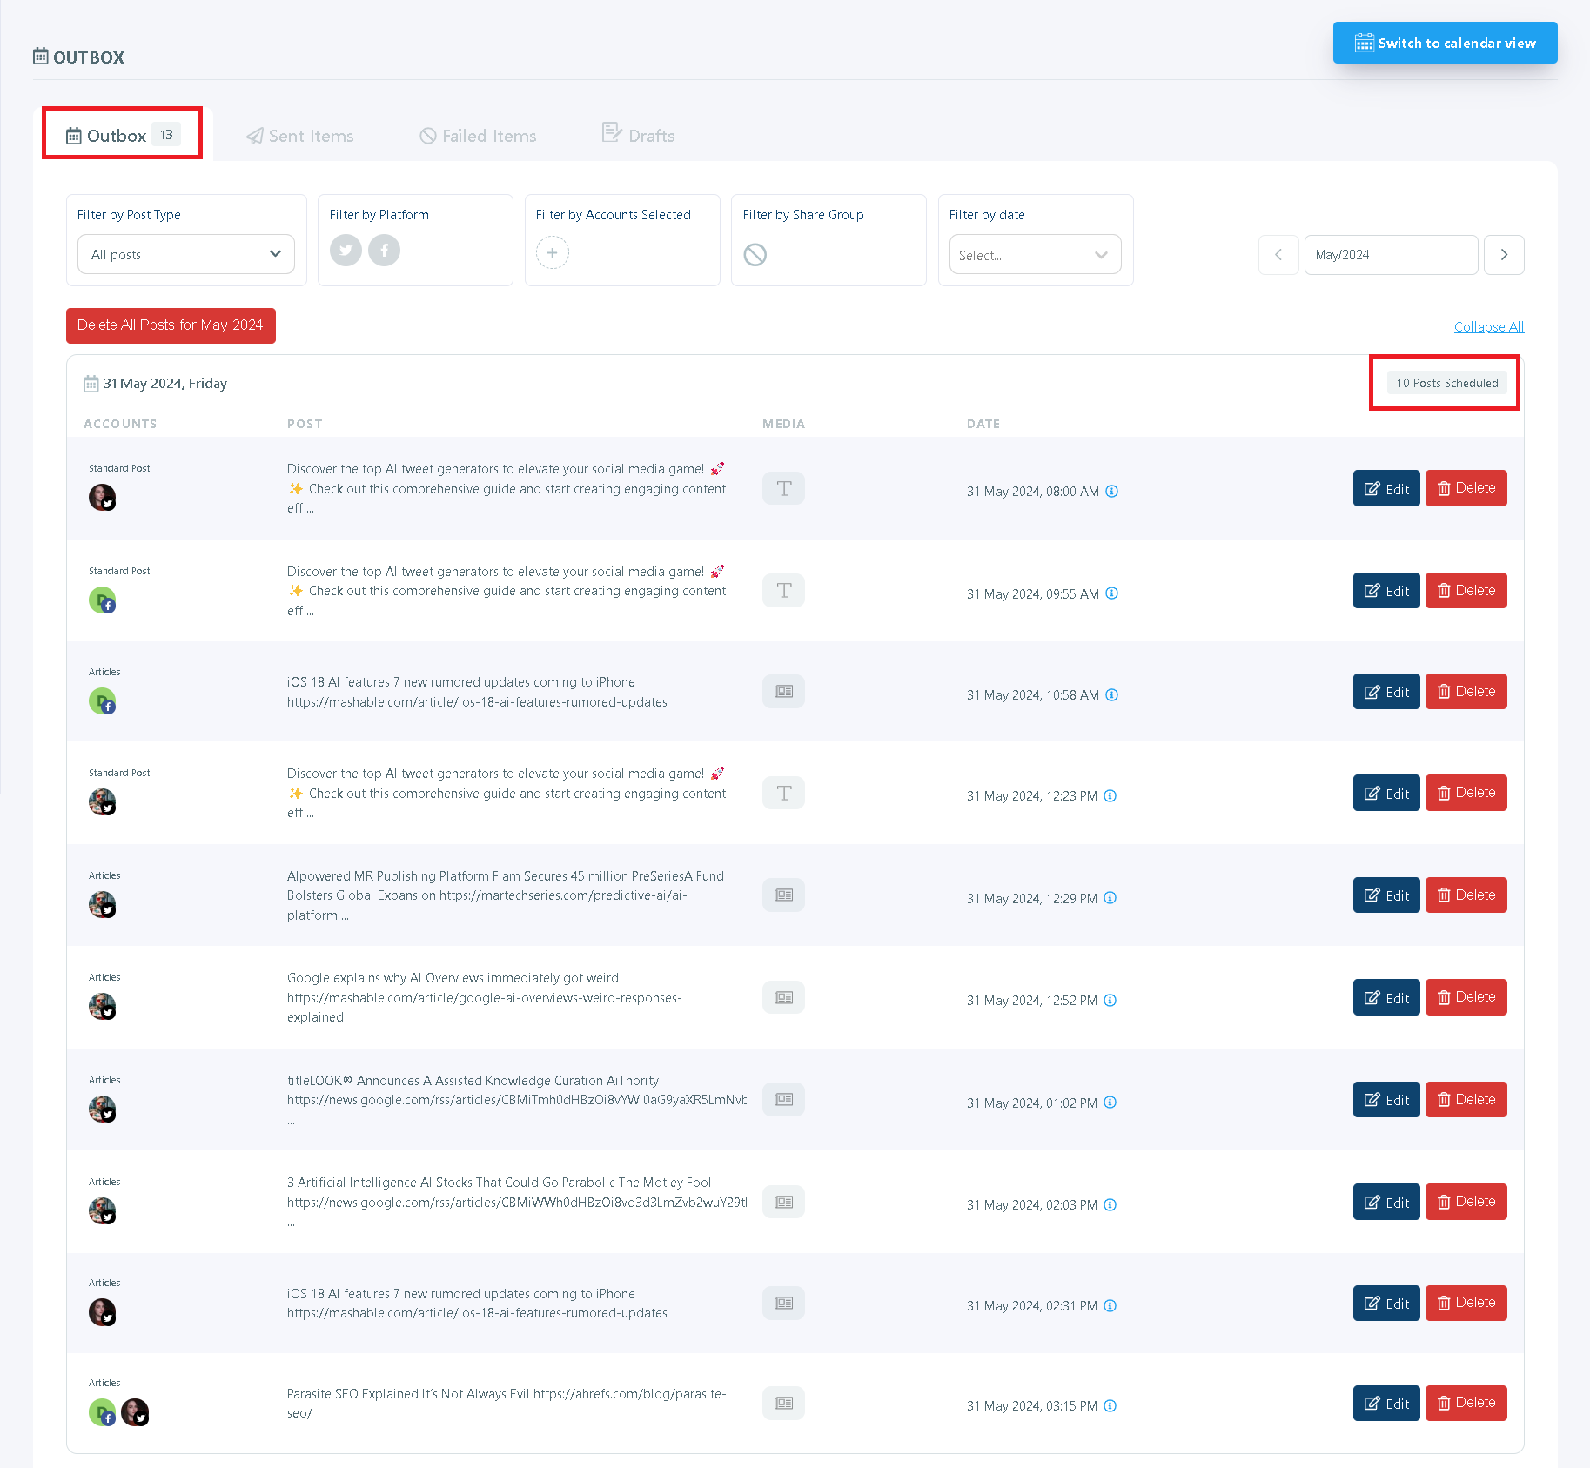Click the next month chevron arrow

(1504, 255)
